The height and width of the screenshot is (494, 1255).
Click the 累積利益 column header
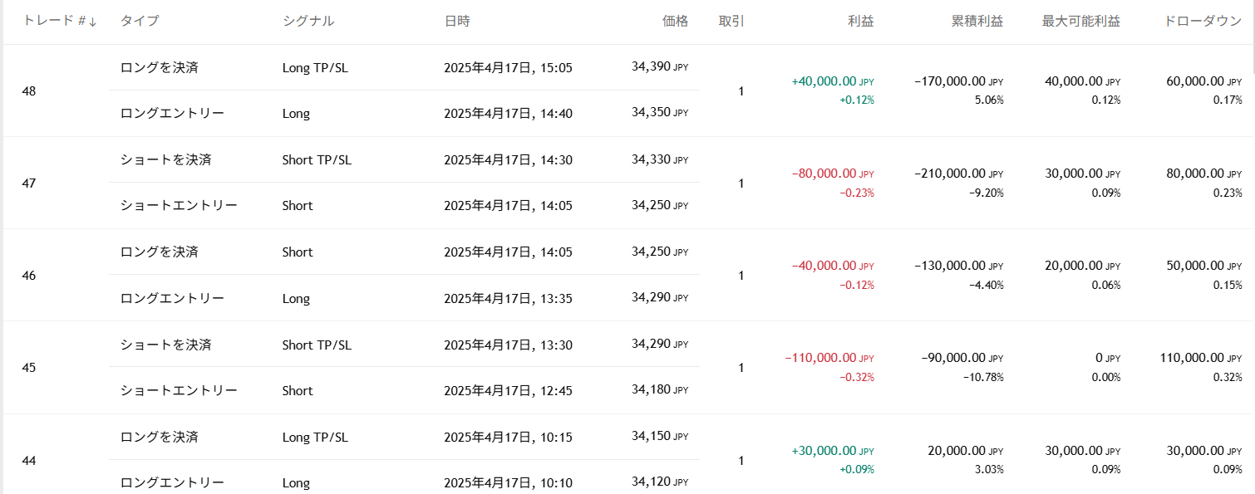977,22
